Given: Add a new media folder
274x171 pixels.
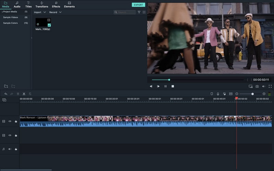Looking at the screenshot, I should [6, 86].
